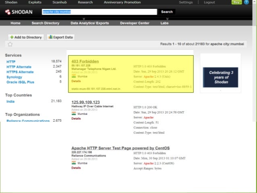Open Apache HTTP Server Test Page result

(120, 148)
